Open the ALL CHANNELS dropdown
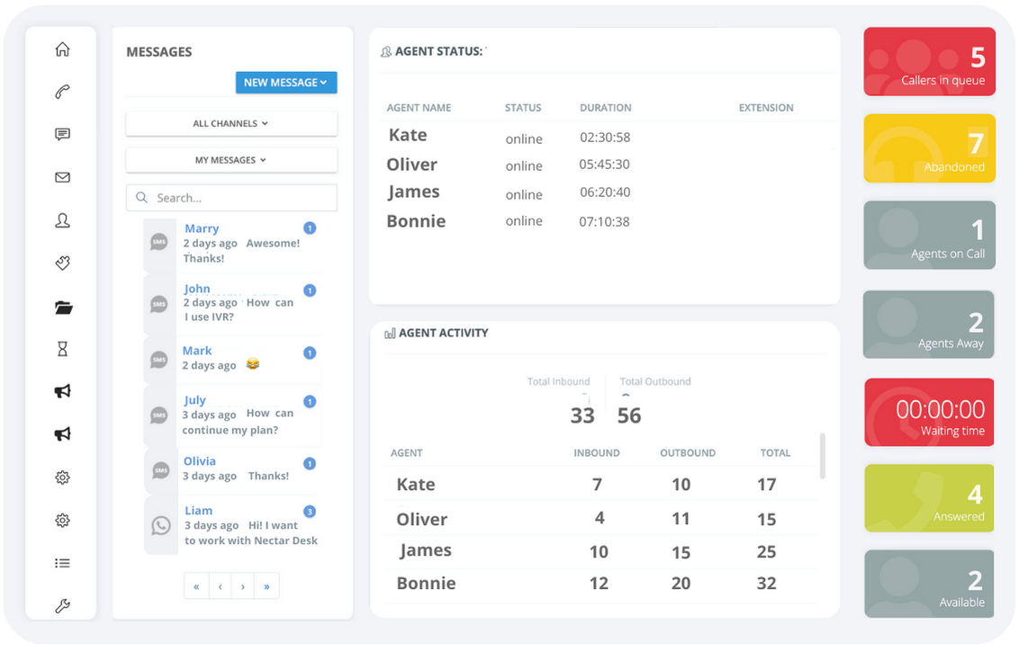 (231, 123)
